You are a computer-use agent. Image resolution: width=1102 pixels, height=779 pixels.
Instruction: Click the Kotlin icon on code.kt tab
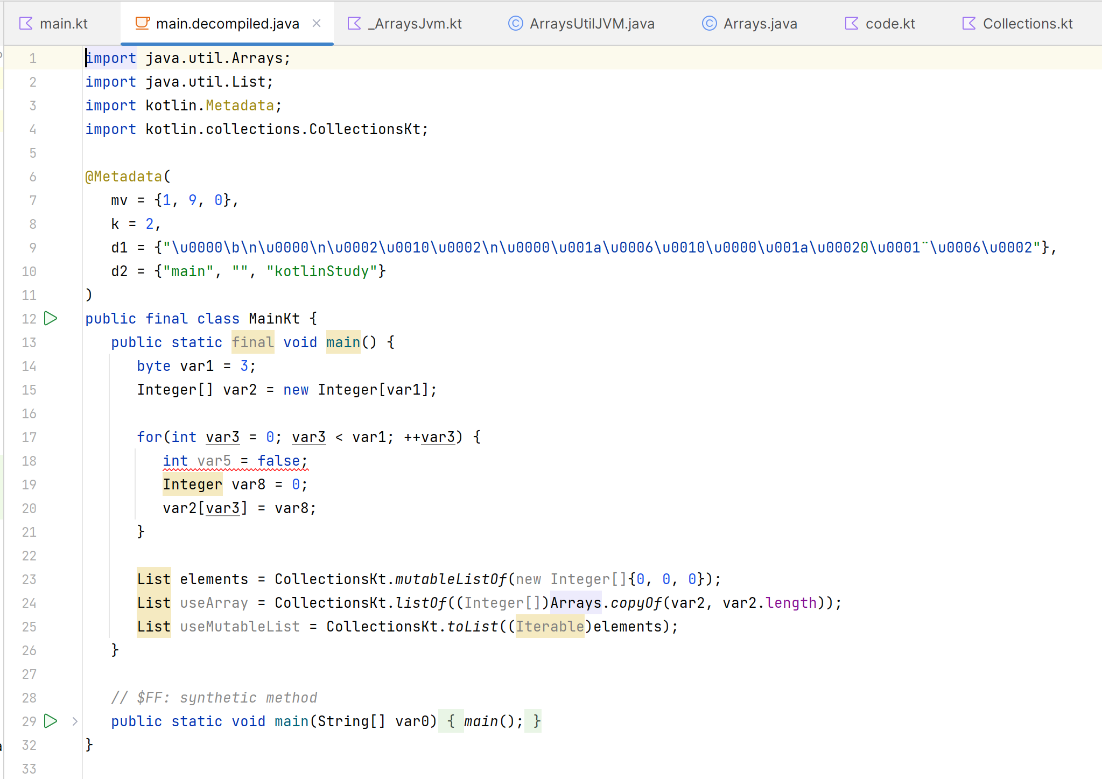click(852, 23)
